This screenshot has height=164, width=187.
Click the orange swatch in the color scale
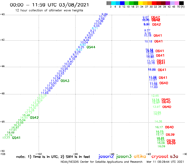pos(150,3)
